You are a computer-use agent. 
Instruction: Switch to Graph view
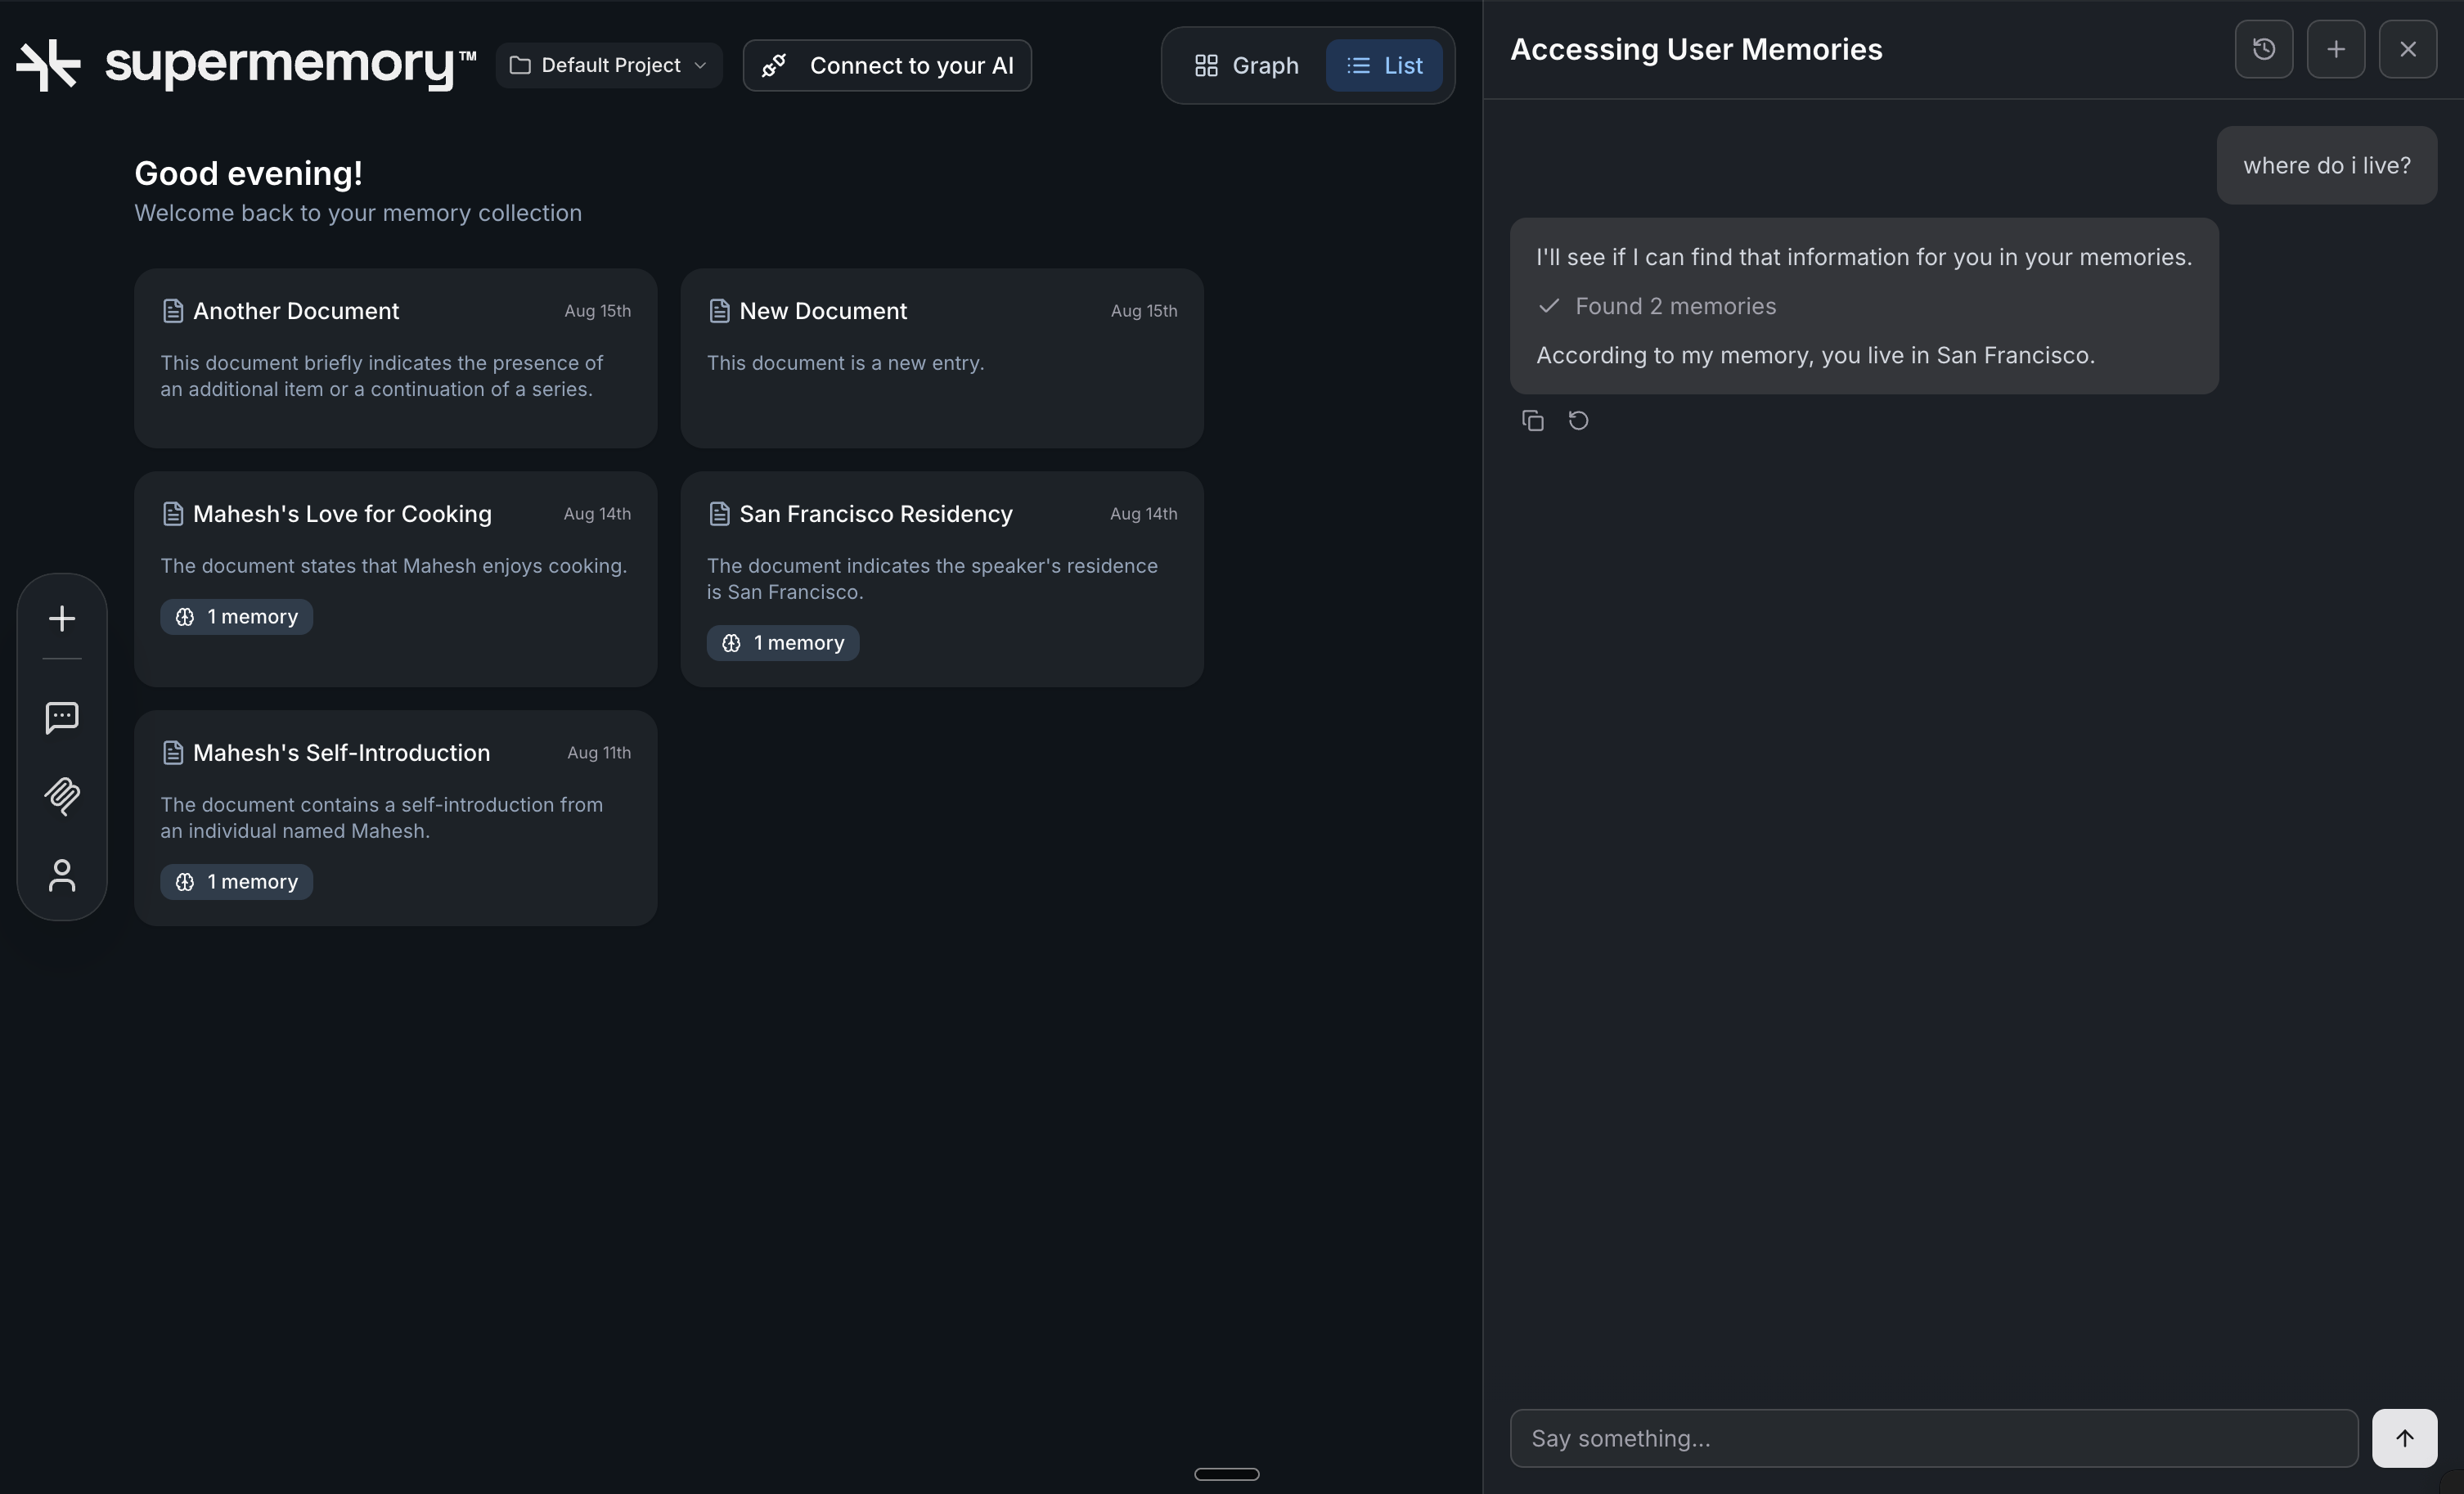(x=1246, y=66)
